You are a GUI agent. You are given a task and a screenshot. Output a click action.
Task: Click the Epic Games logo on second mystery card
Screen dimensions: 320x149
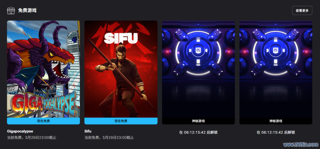pos(276,50)
